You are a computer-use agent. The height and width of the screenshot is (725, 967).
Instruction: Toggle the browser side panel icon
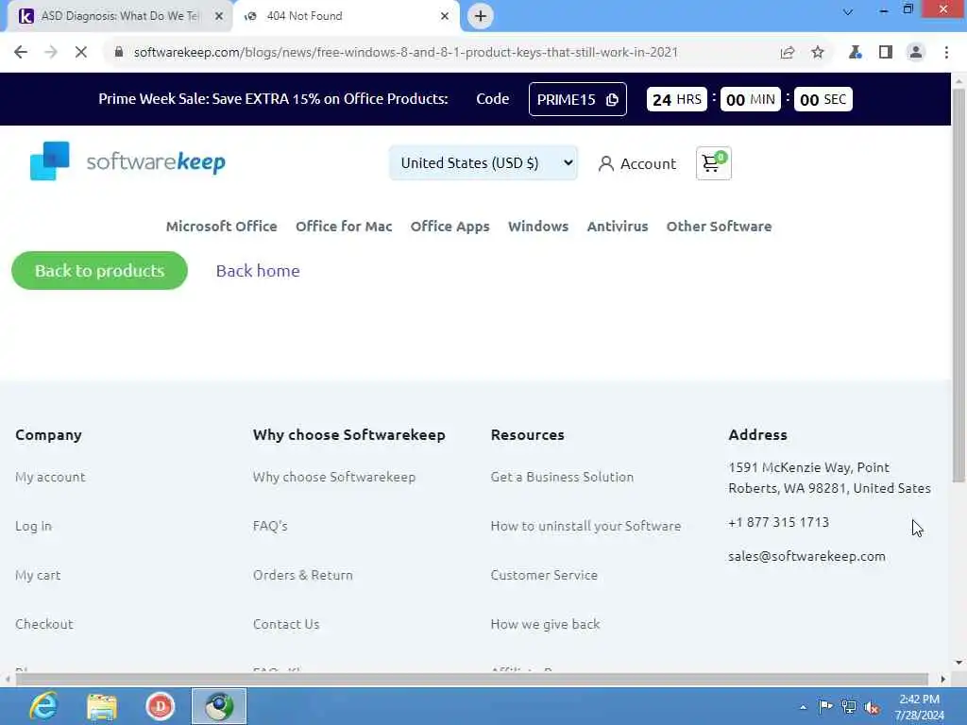click(886, 53)
